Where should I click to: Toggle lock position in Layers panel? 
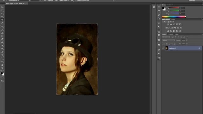pyautogui.click(x=172, y=44)
